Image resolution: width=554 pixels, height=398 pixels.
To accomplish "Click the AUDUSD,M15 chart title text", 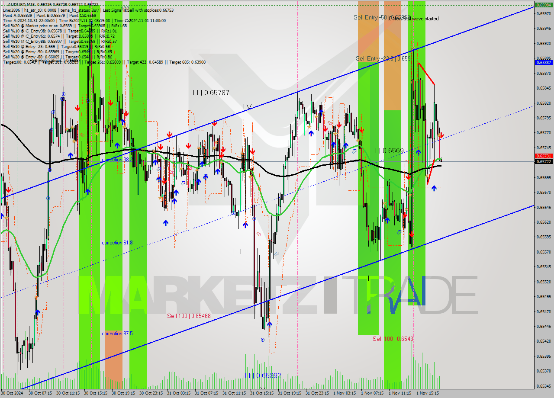I will [22, 4].
